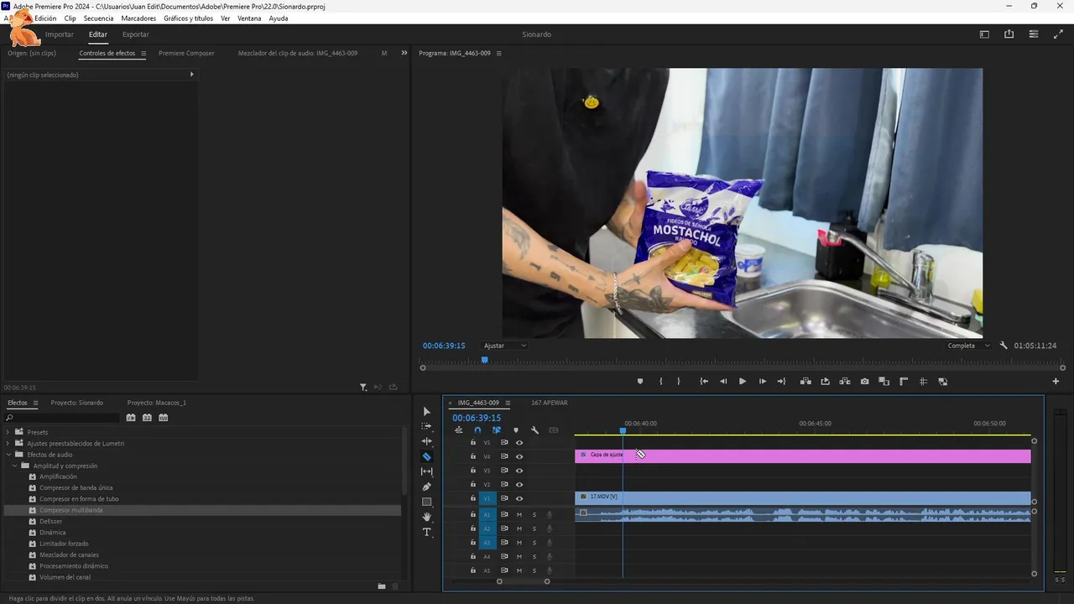Toggle timeline Snap magnet
Image resolution: width=1074 pixels, height=604 pixels.
click(477, 430)
